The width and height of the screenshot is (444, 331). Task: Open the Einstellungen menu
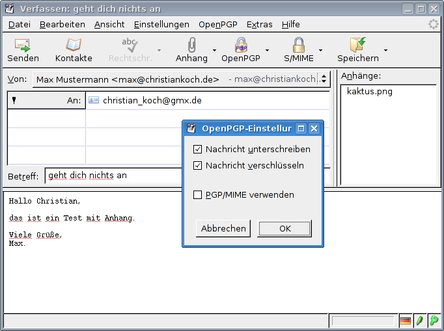coord(161,24)
